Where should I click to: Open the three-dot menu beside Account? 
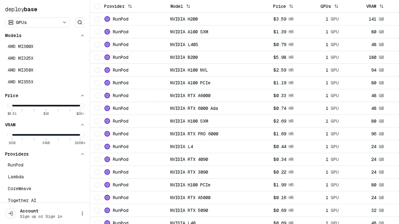pyautogui.click(x=82, y=213)
